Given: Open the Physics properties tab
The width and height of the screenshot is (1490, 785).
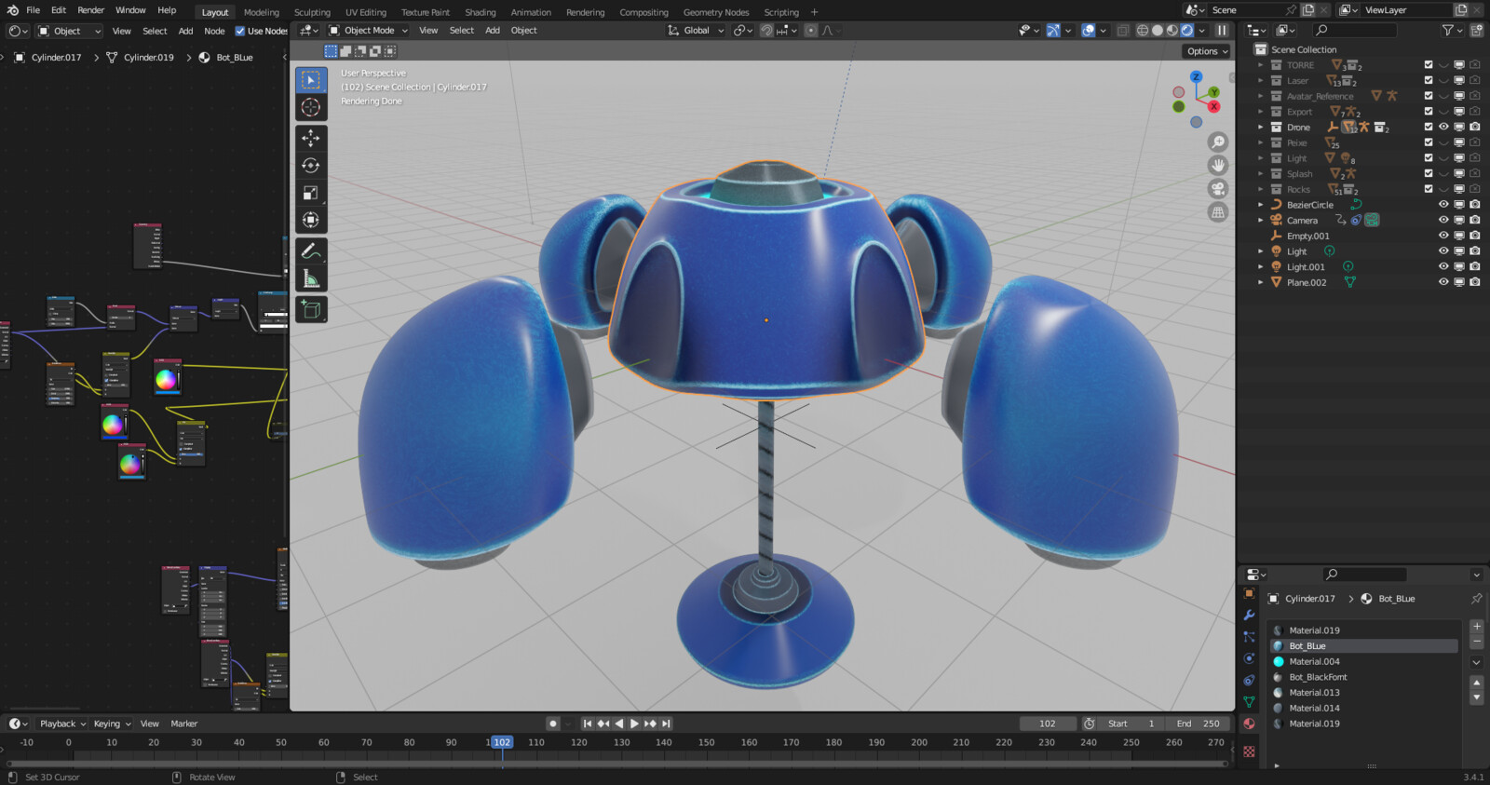Looking at the screenshot, I should pos(1249,658).
